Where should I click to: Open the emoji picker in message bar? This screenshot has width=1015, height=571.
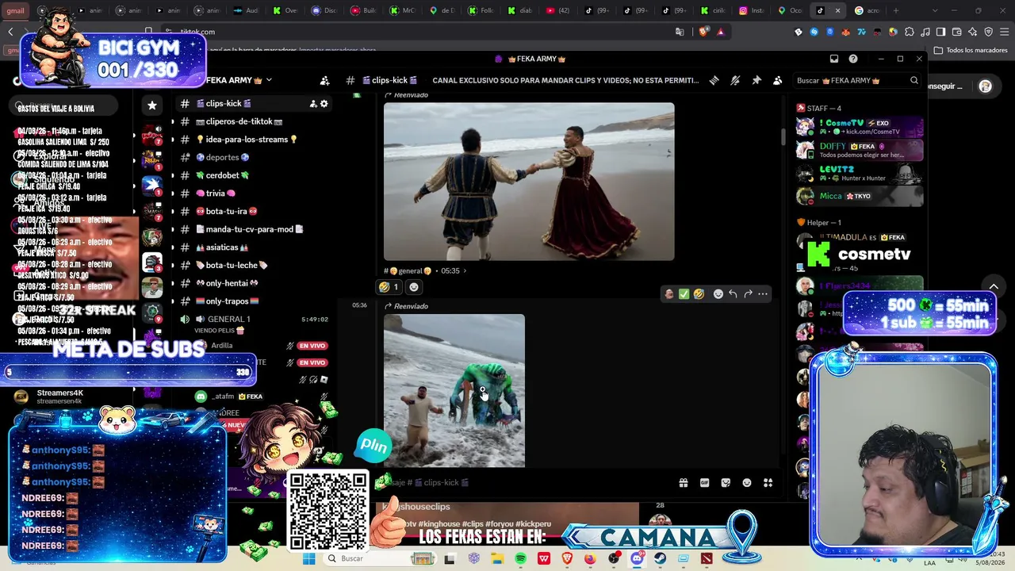pos(746,483)
